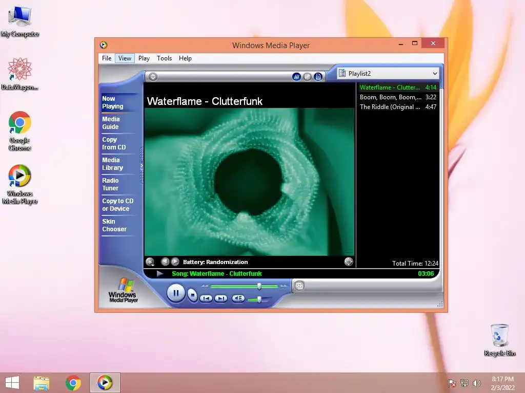Click the taskbar clock showing 8:17 PM
Screen dimensions: 525x393
[x=502, y=383]
